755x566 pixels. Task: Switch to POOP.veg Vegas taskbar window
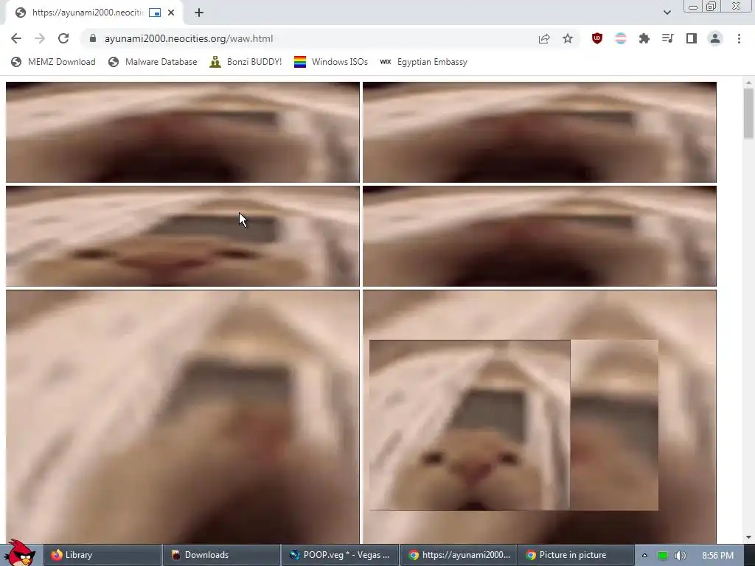click(340, 555)
